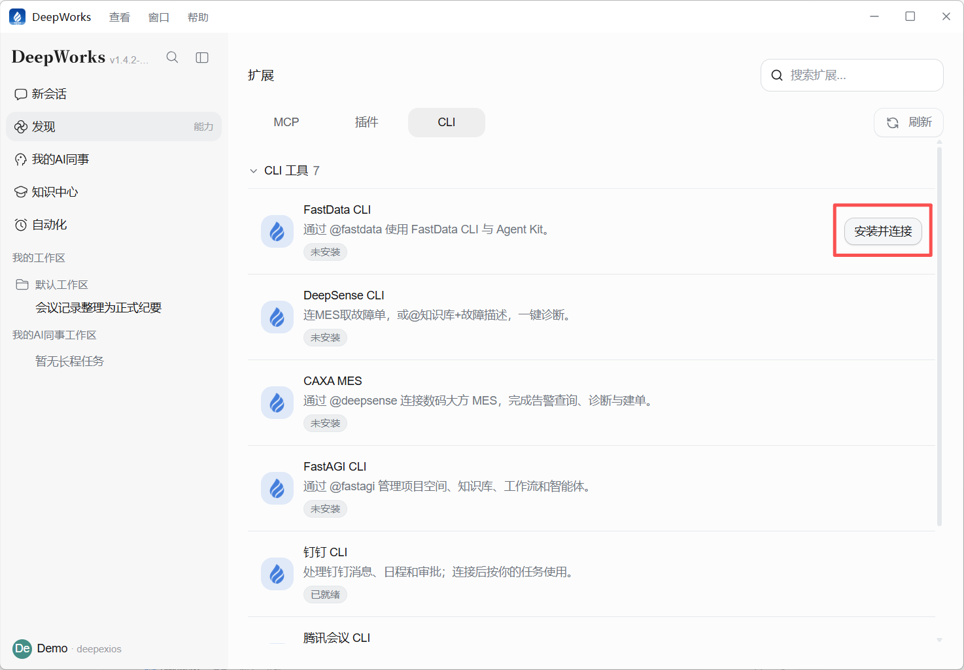Click the FastData CLI flame icon
Screen dimensions: 964x670
(277, 231)
